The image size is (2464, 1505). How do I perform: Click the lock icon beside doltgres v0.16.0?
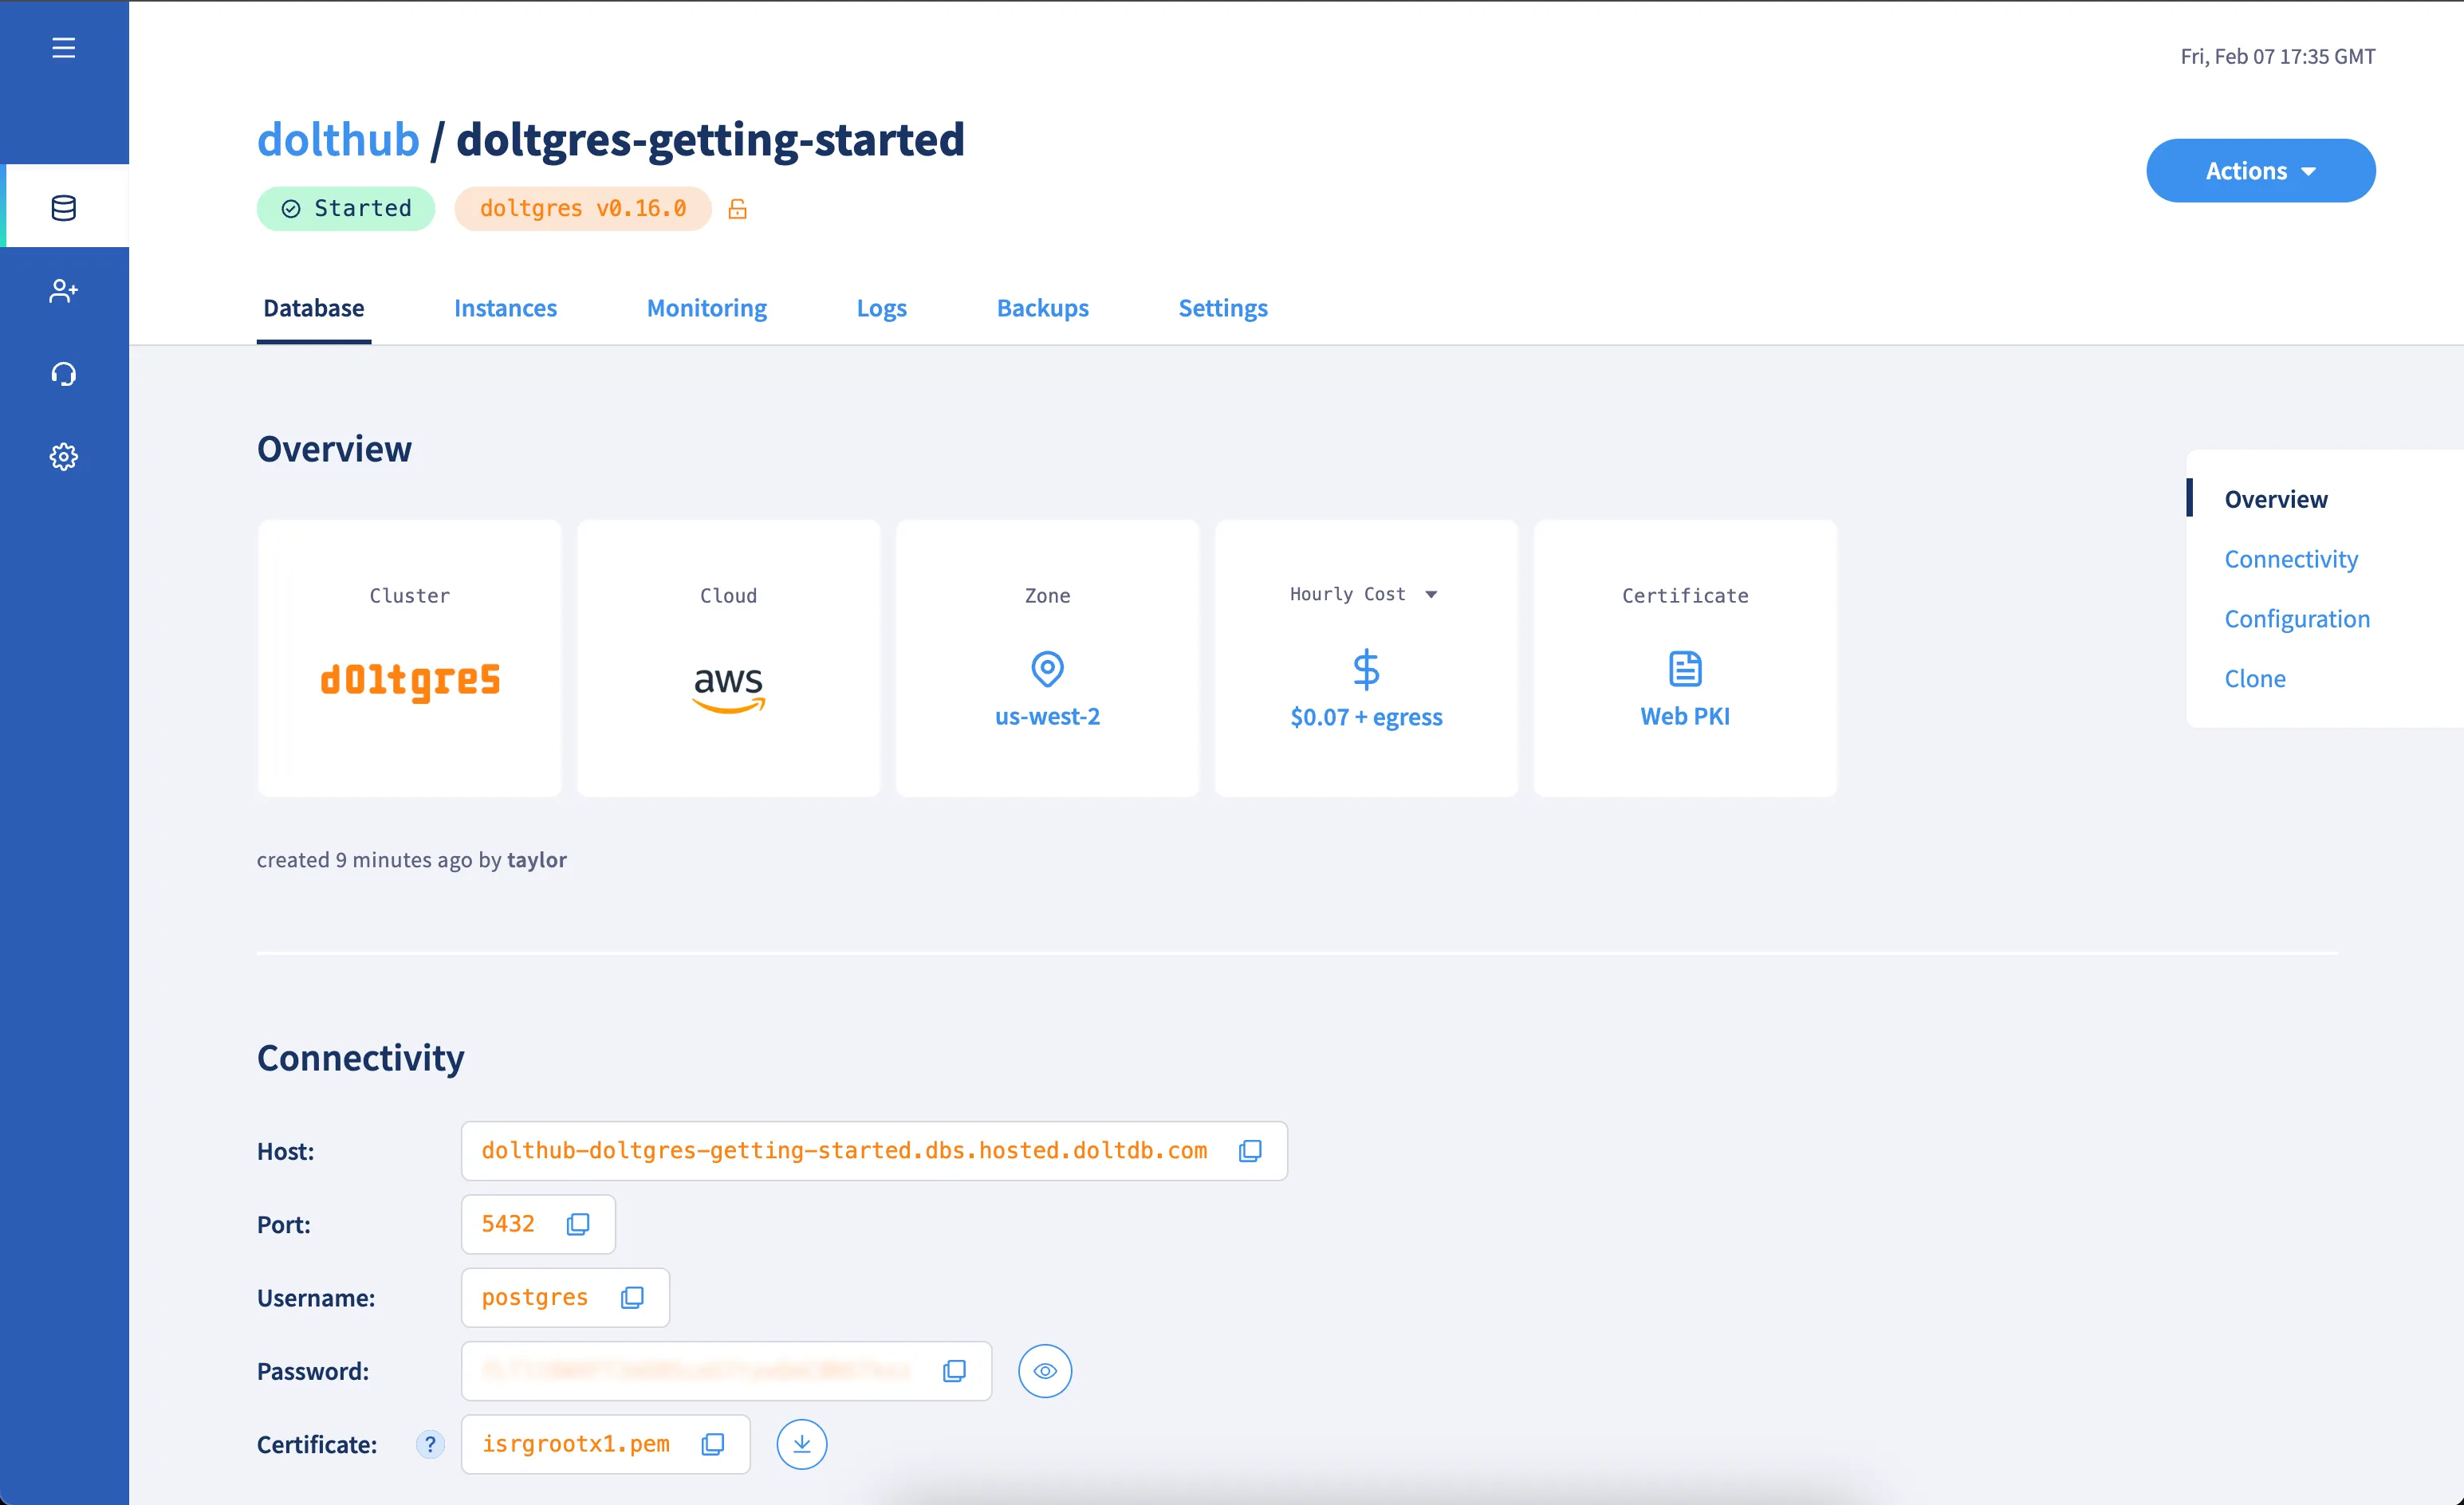(x=738, y=208)
